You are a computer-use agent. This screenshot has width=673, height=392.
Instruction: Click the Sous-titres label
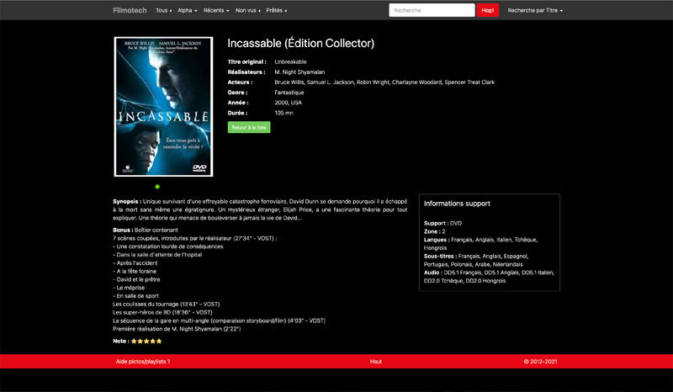coord(440,256)
